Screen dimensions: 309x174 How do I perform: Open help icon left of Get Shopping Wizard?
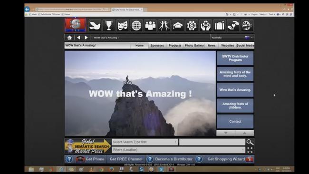tap(199, 159)
